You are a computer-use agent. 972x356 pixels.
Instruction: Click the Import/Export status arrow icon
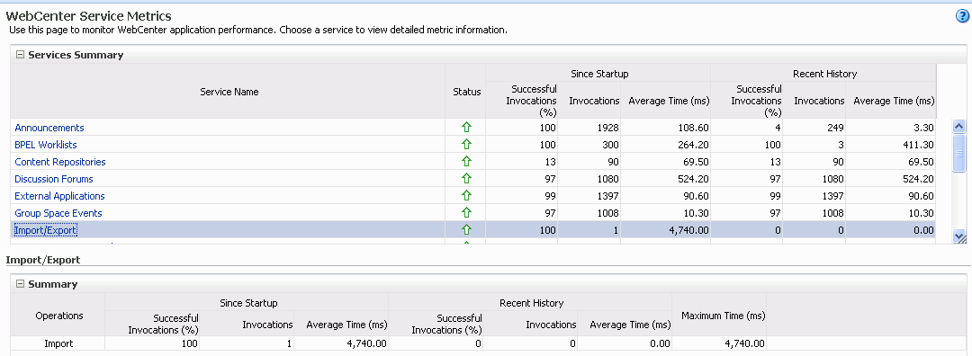pos(466,230)
